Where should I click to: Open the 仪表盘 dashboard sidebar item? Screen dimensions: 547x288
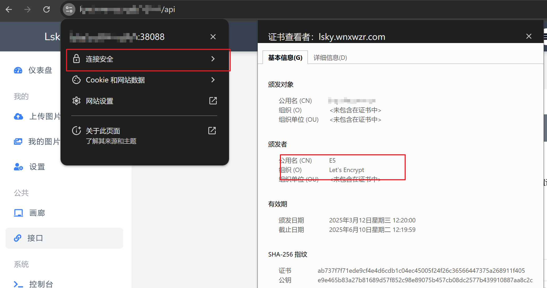pos(40,70)
